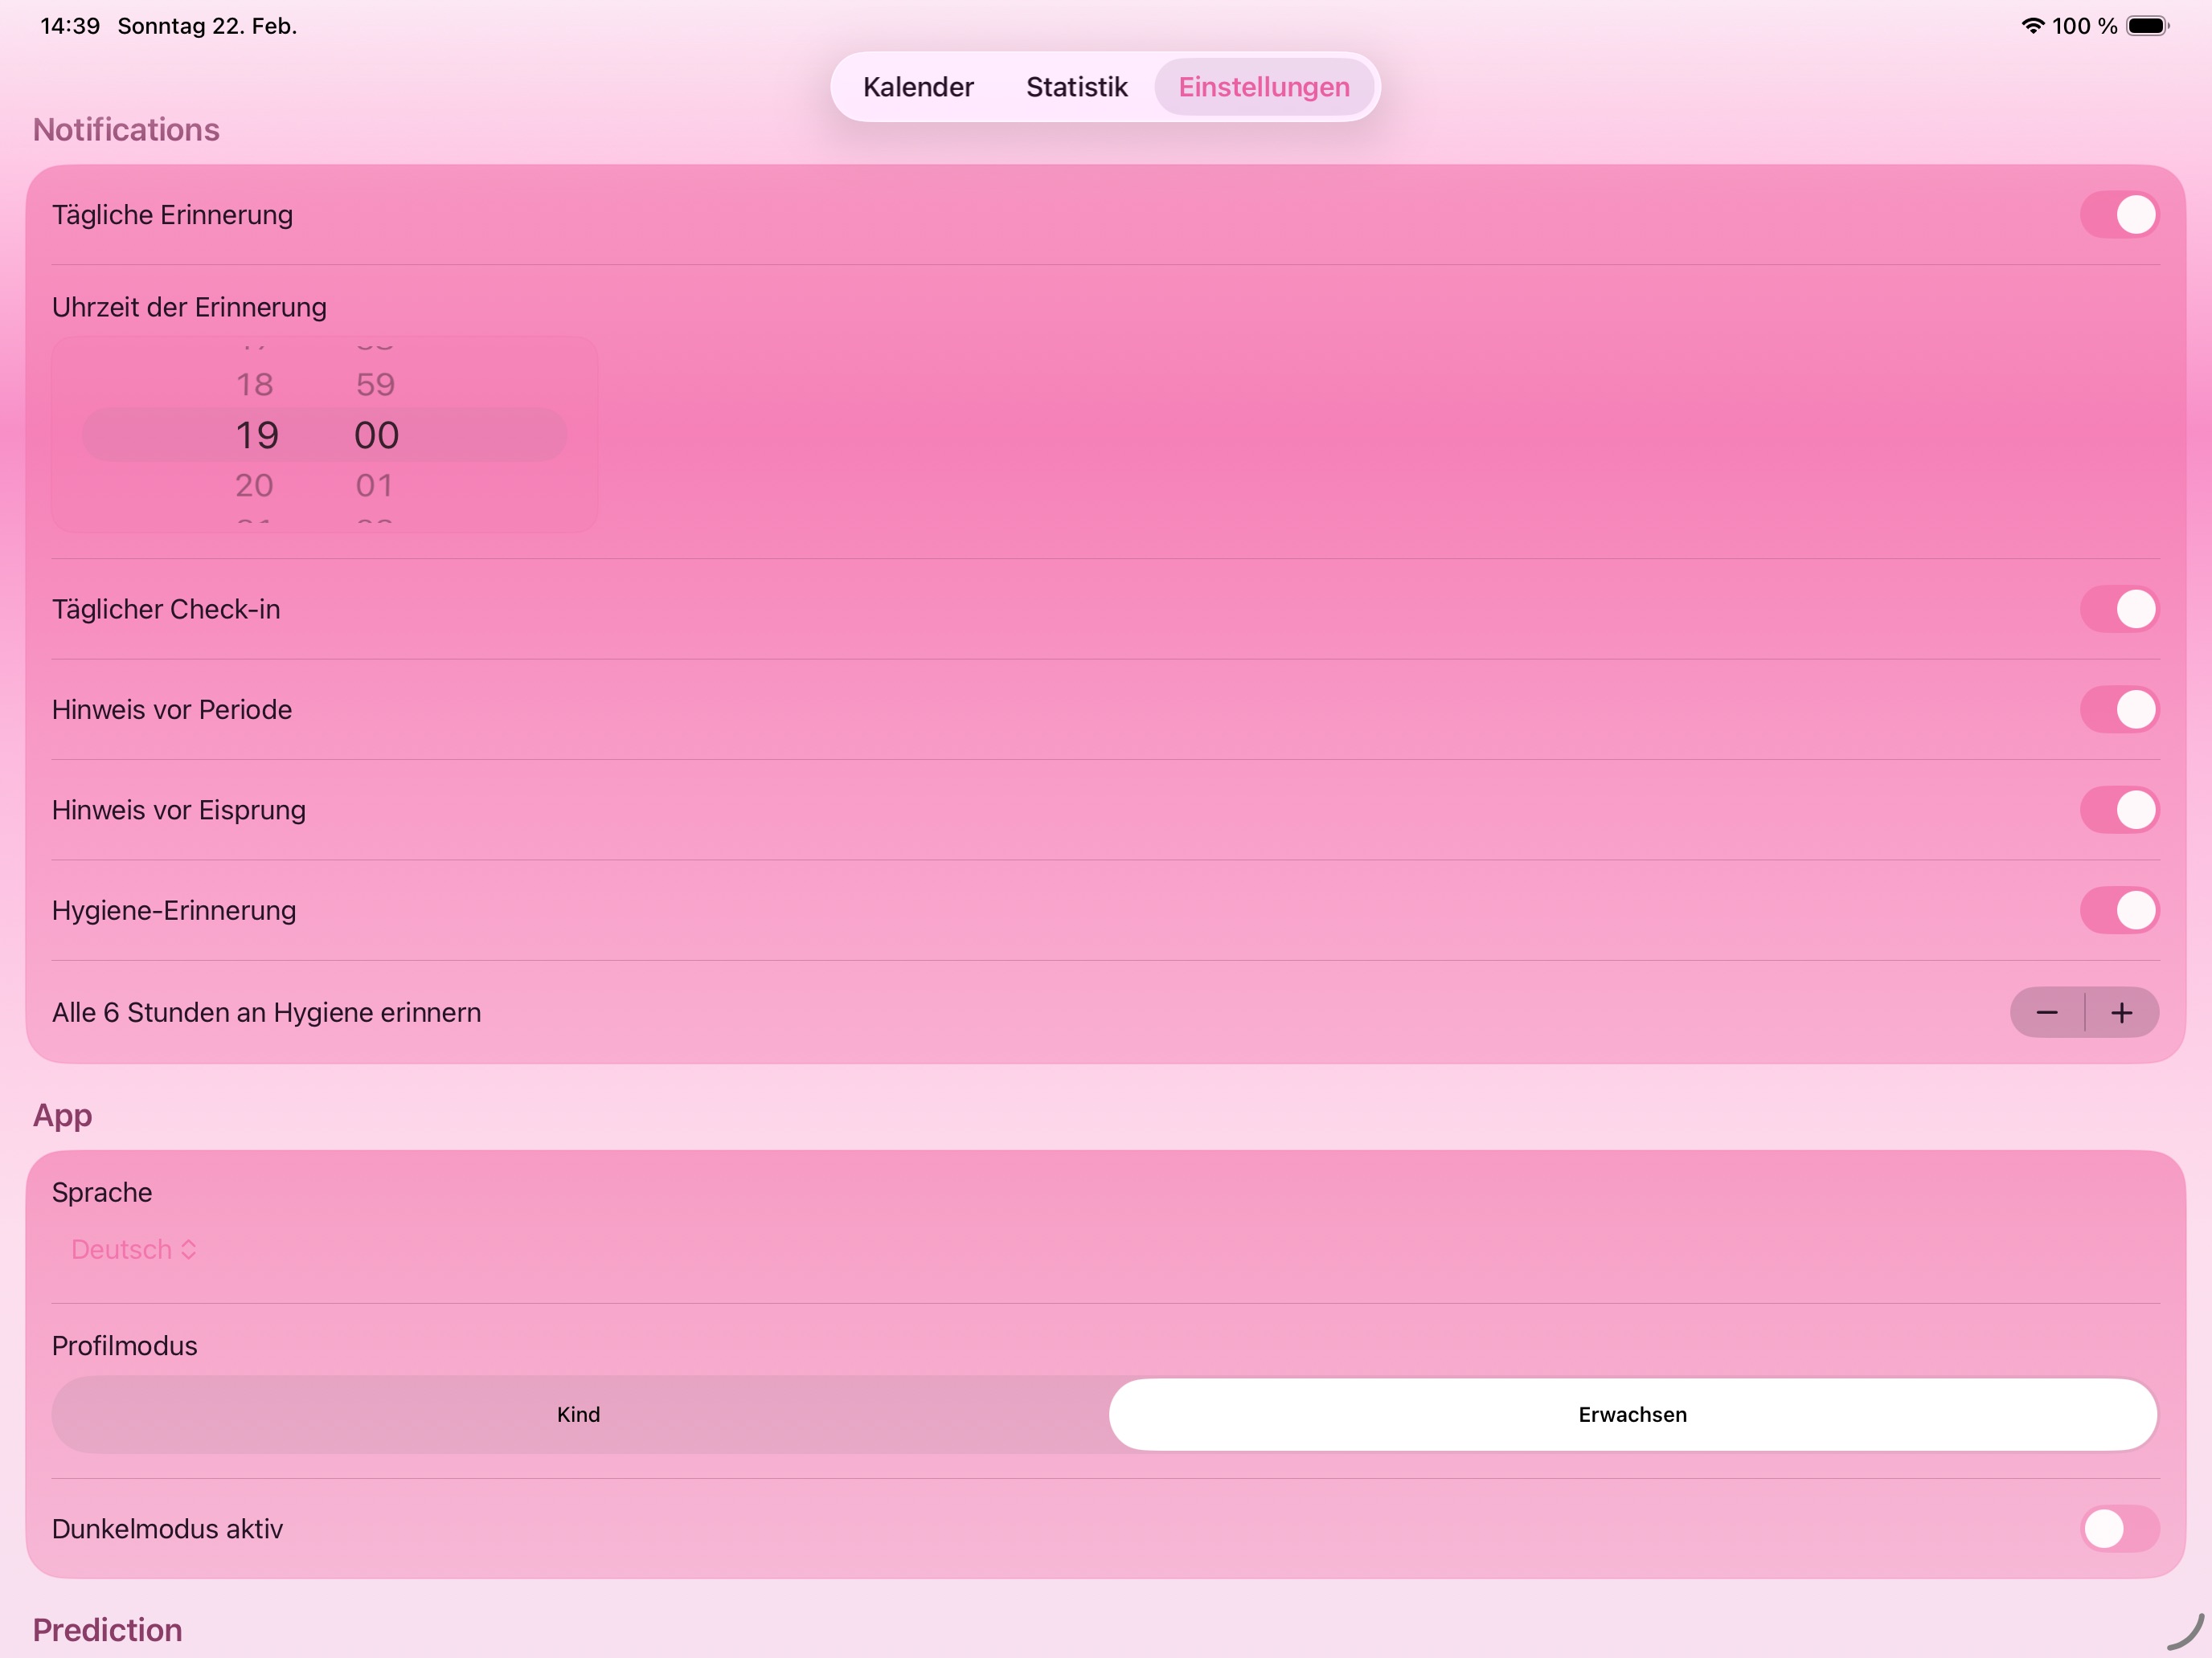This screenshot has width=2212, height=1658.
Task: Turn off Täglicher Check-in
Action: point(2120,609)
